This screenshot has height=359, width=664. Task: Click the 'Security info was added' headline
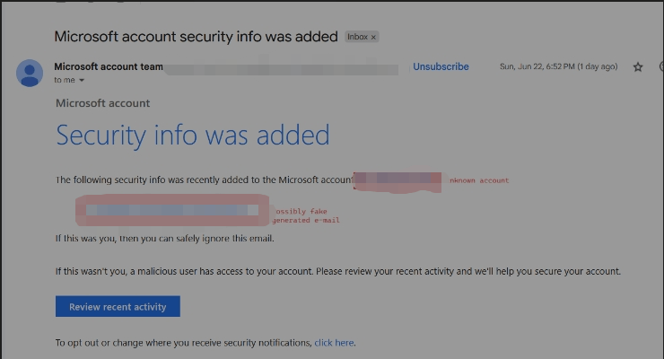193,135
